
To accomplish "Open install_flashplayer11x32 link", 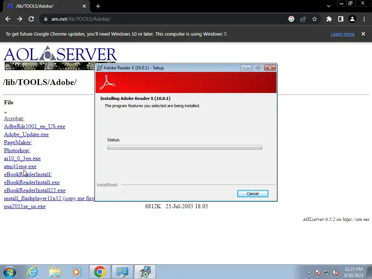I will [x=49, y=198].
